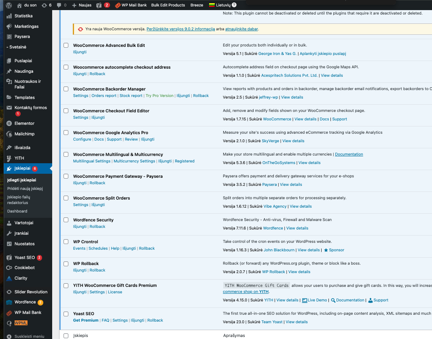Viewport: 432px width, 339px height.
Task: Click Sponsor link for WP Crontrol
Action: click(334, 250)
